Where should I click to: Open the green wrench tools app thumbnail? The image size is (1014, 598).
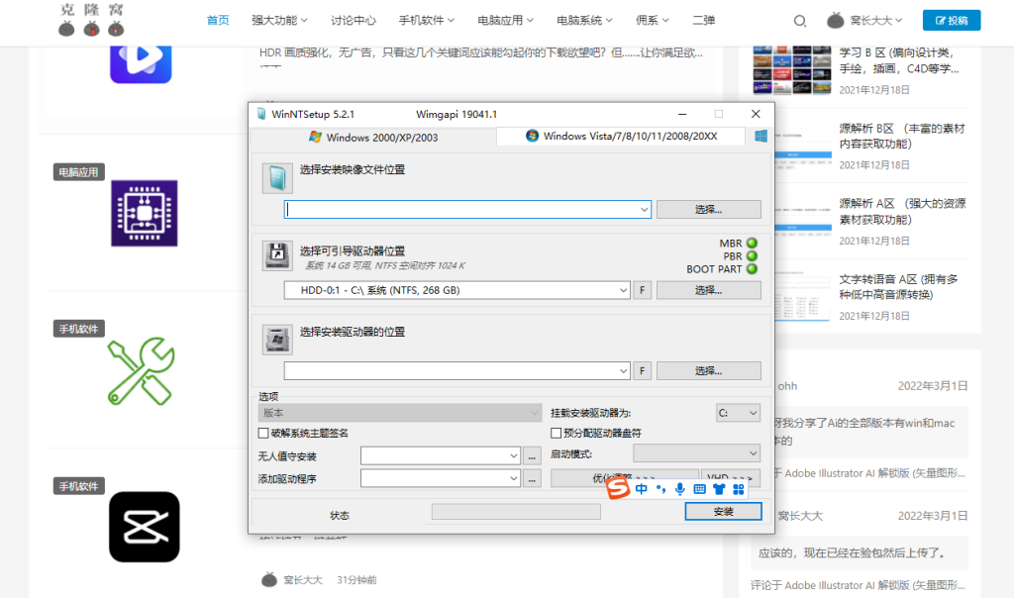141,371
